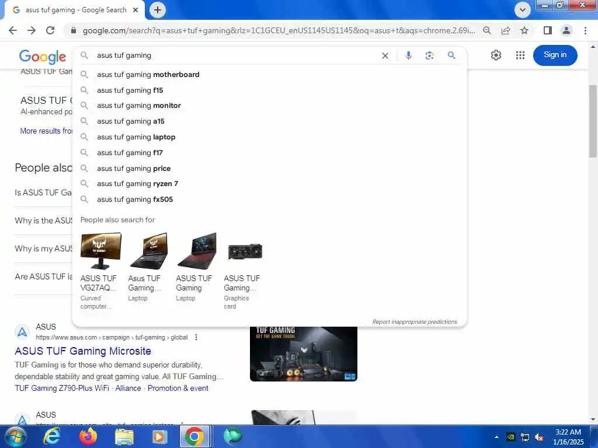Screen dimensions: 598x448
Task: Select suggestion asus tuf gaming fx505
Action: tap(269, 199)
